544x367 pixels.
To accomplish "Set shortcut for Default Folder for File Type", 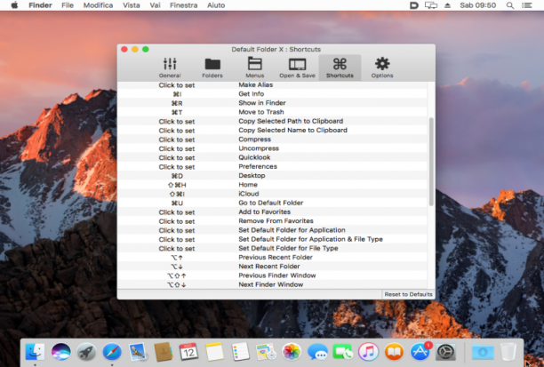I will point(177,248).
